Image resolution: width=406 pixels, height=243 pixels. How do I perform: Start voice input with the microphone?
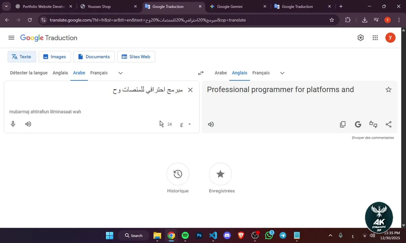click(x=13, y=124)
